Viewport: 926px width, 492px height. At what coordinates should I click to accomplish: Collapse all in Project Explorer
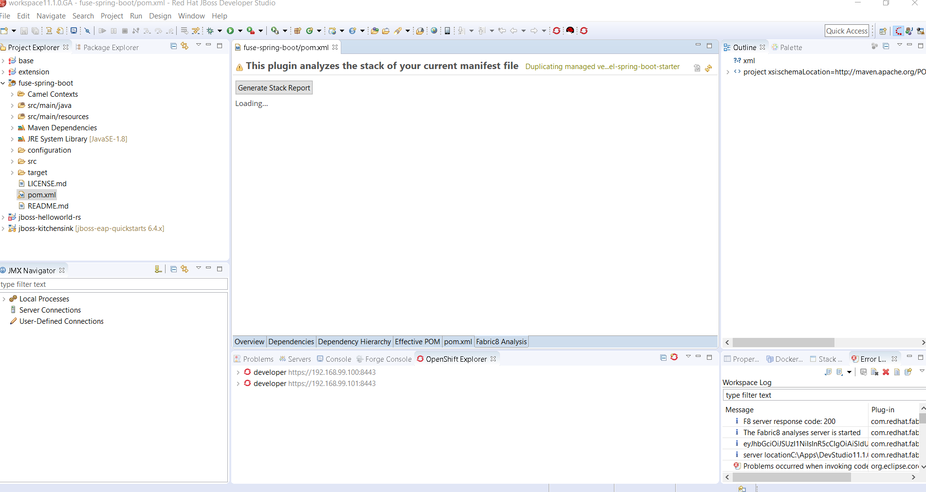tap(174, 46)
